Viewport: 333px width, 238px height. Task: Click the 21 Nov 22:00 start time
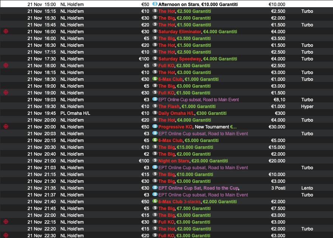[42, 215]
